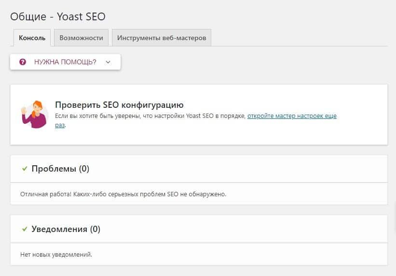Click the green checkmark beside Проблемы
The width and height of the screenshot is (396, 276).
point(24,169)
